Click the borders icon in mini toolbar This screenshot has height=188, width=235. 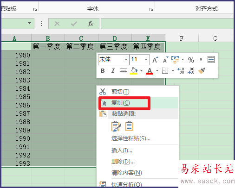coord(165,71)
